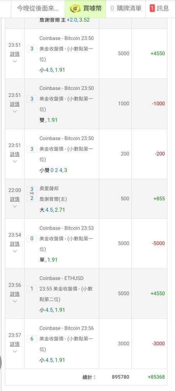This screenshot has width=175, height=391.
Task: Open the 今晚從後面來... tab
Action: click(x=38, y=9)
